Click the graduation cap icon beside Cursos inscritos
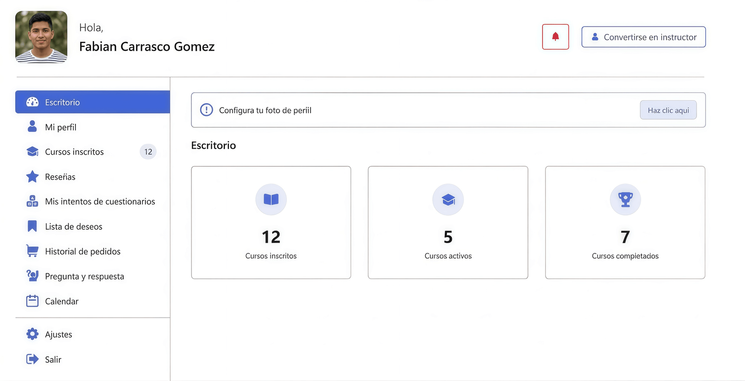Image resolution: width=745 pixels, height=381 pixels. pyautogui.click(x=33, y=152)
